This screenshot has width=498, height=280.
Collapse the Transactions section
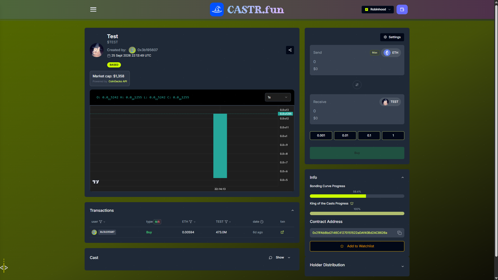point(292,210)
